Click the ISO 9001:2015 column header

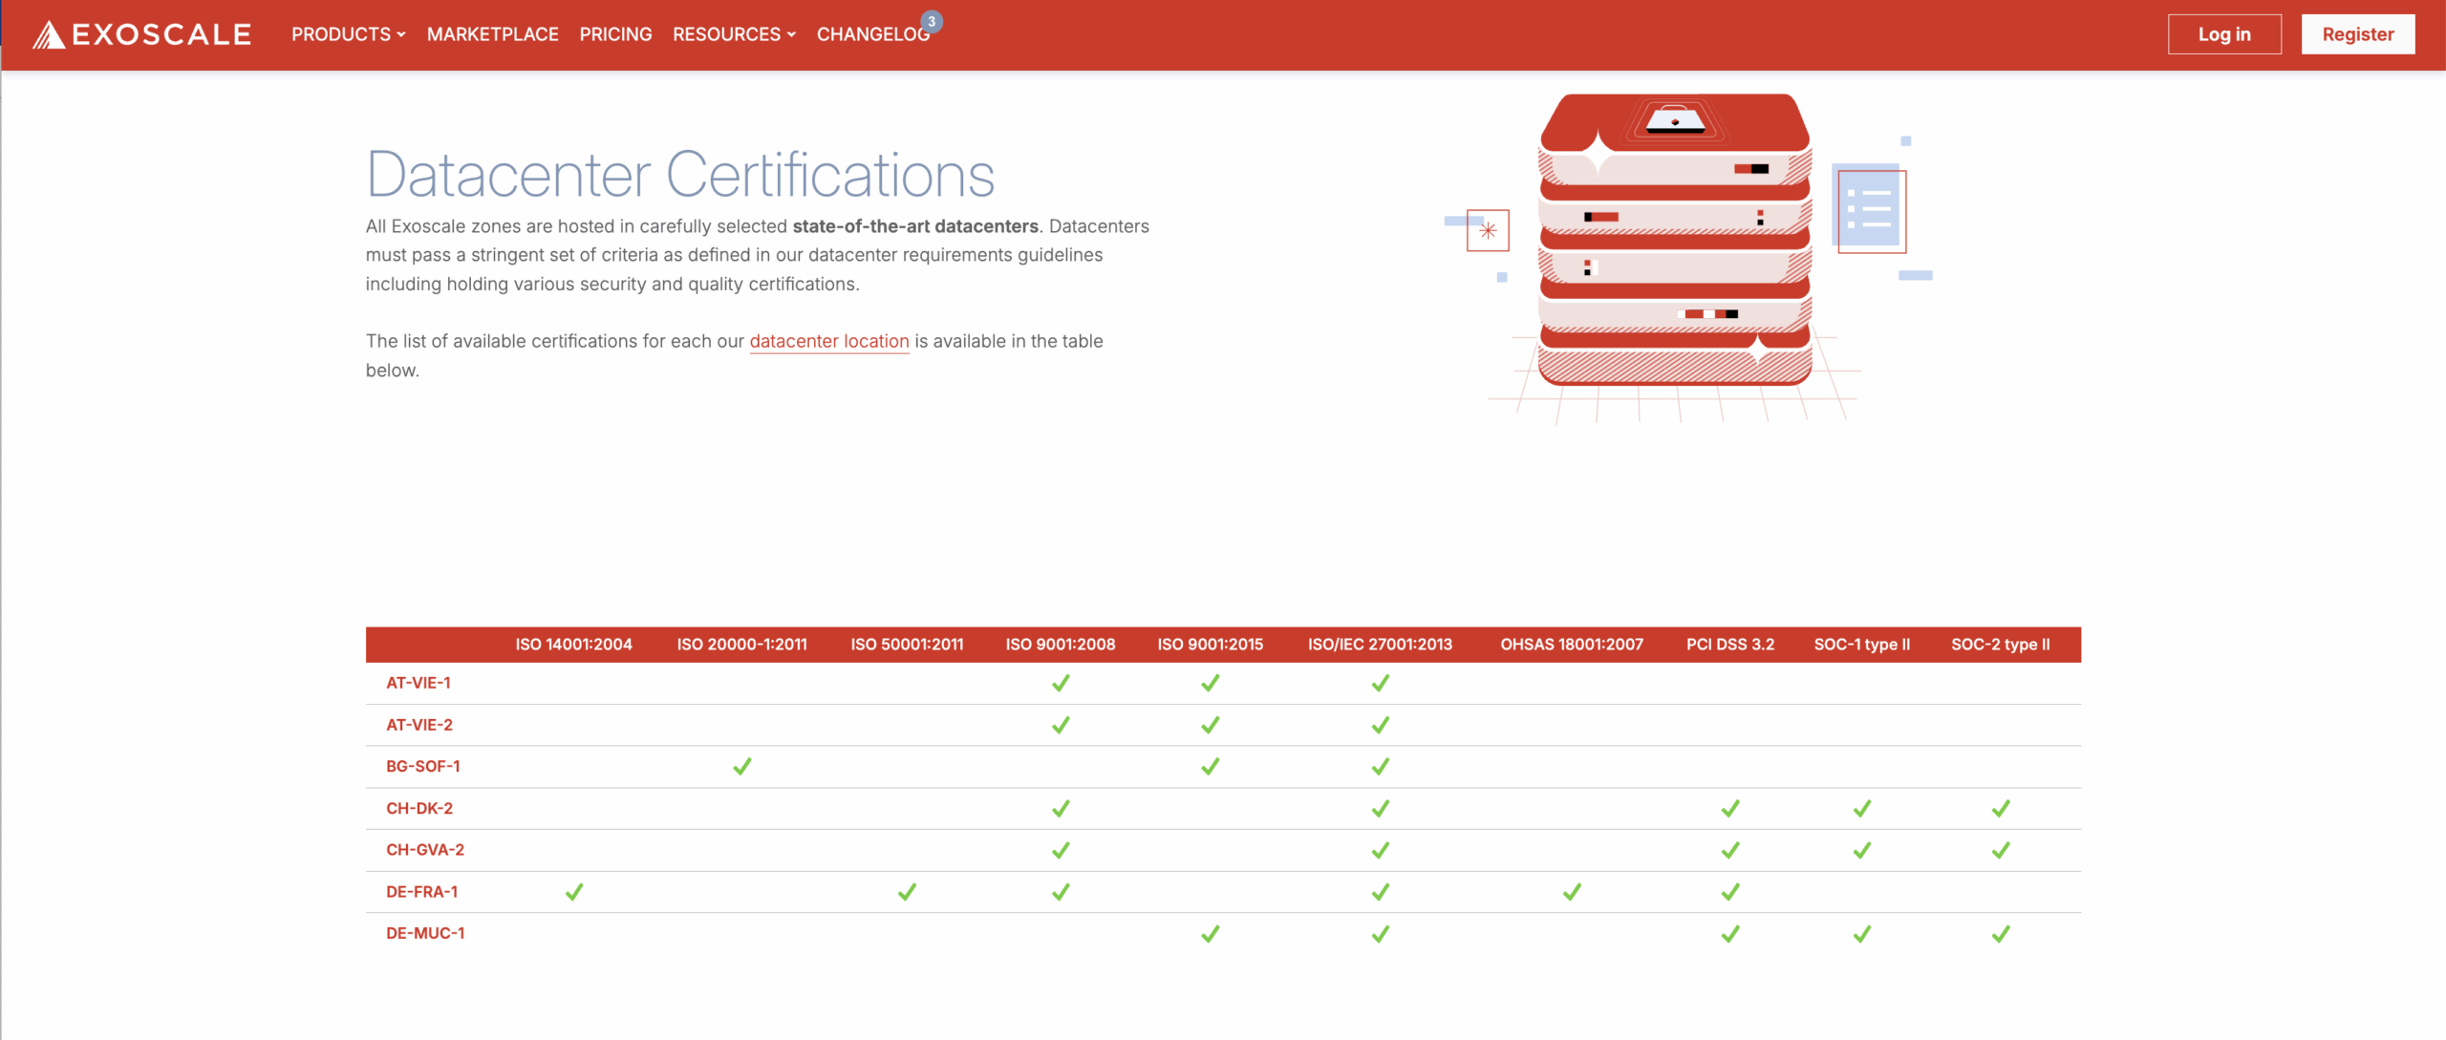[1211, 645]
